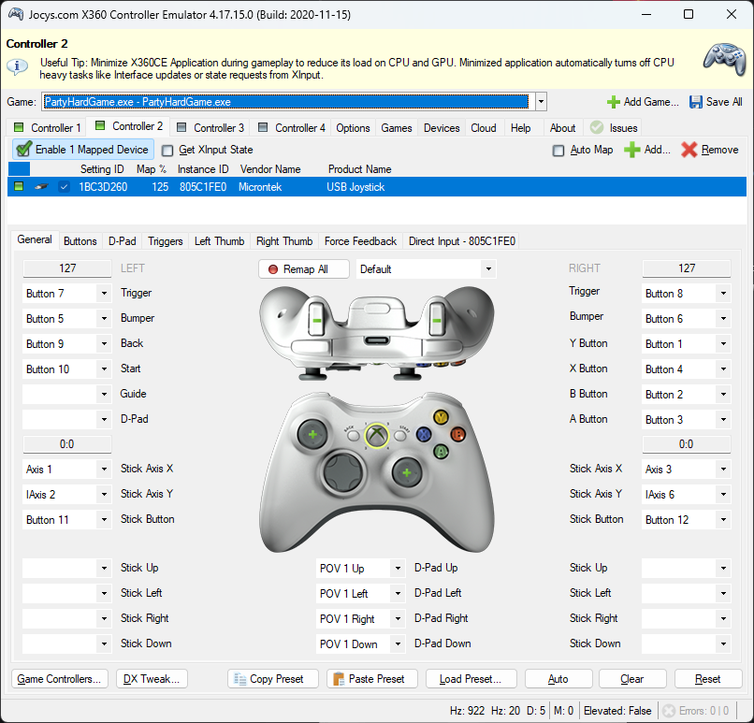
Task: Expand the Y Button mapping dropdown
Action: pos(723,343)
